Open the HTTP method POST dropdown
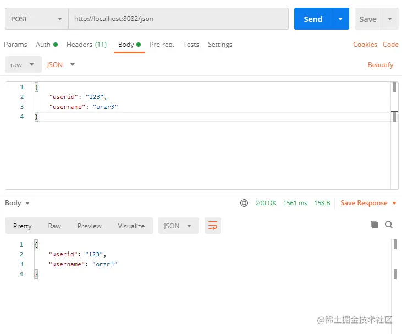402x334 pixels. pos(36,19)
